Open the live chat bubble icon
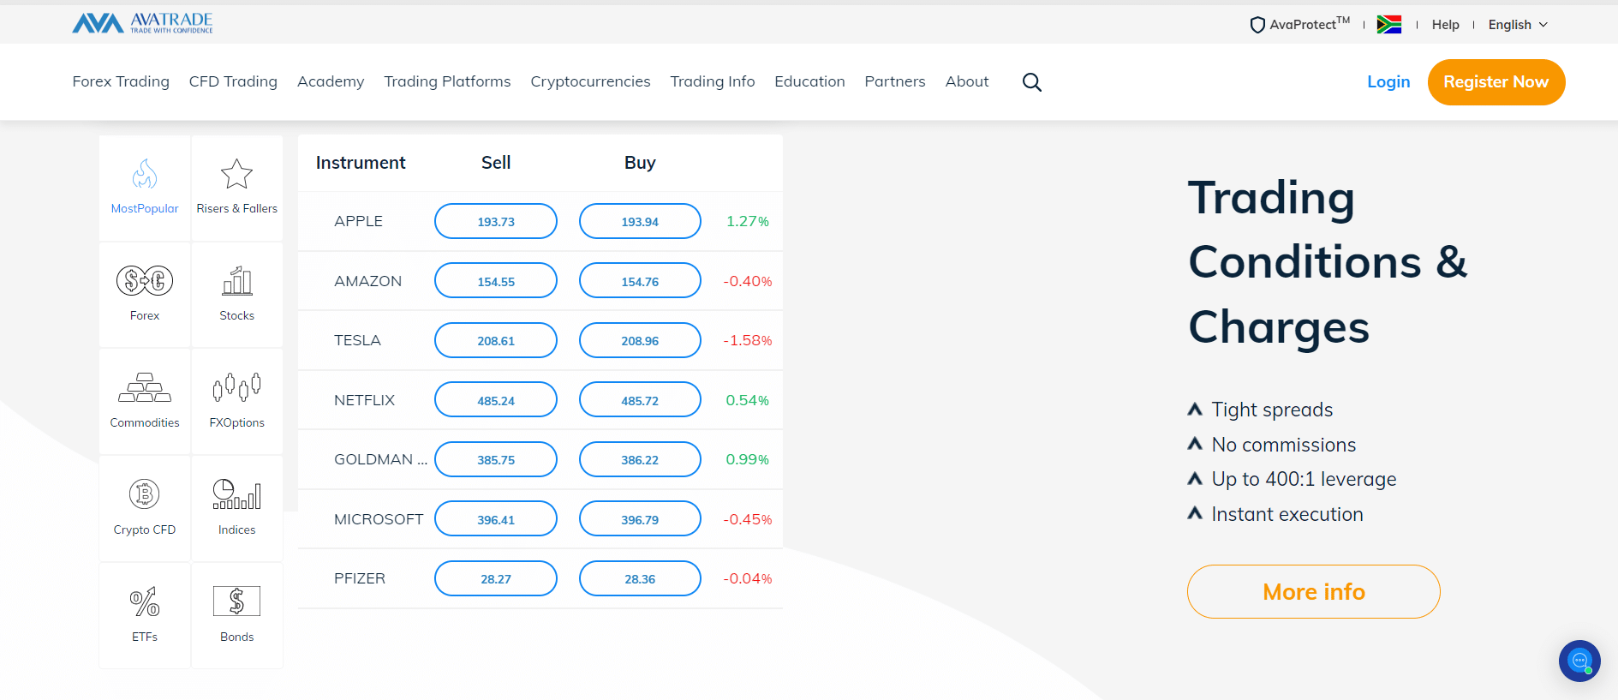This screenshot has height=700, width=1618. tap(1579, 661)
